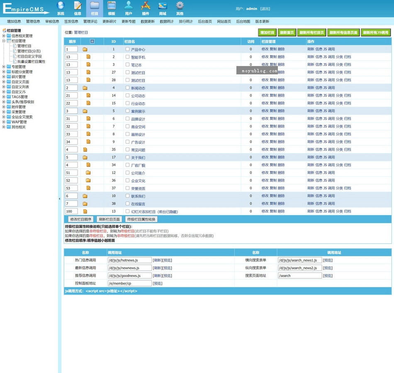394x373 pixels.
Task: Expand the WAP管理 tree node
Action: 4,122
